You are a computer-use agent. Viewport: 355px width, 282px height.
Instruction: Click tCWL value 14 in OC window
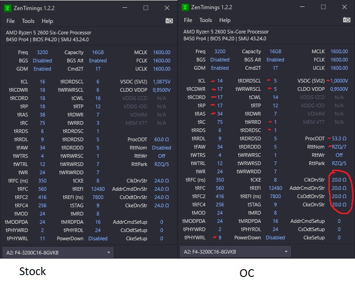coord(275,97)
